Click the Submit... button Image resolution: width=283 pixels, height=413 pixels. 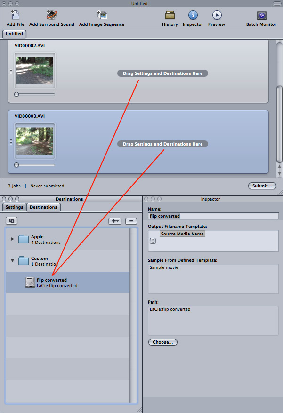(x=262, y=186)
